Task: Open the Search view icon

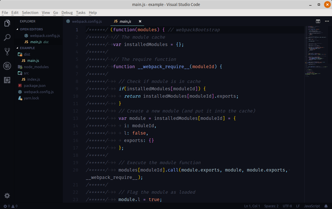Action: coord(7,37)
